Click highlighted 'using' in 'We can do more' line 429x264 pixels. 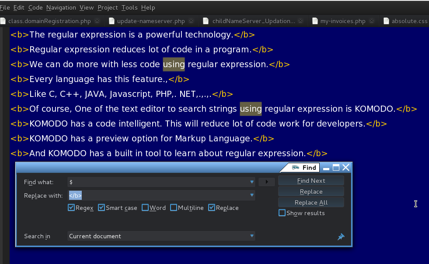coord(174,65)
